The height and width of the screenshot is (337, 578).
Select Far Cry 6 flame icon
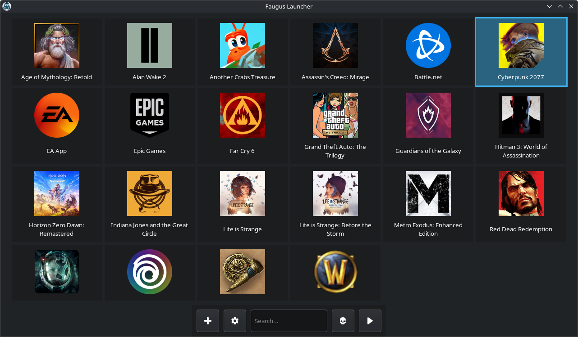[x=242, y=115]
